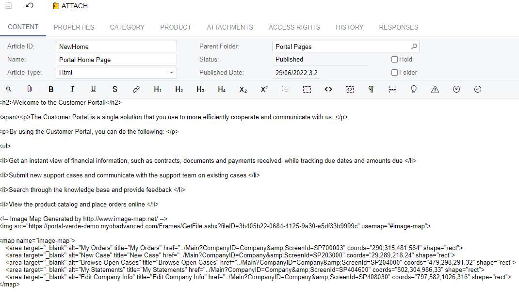Check the Folder checkbox

pyautogui.click(x=394, y=72)
